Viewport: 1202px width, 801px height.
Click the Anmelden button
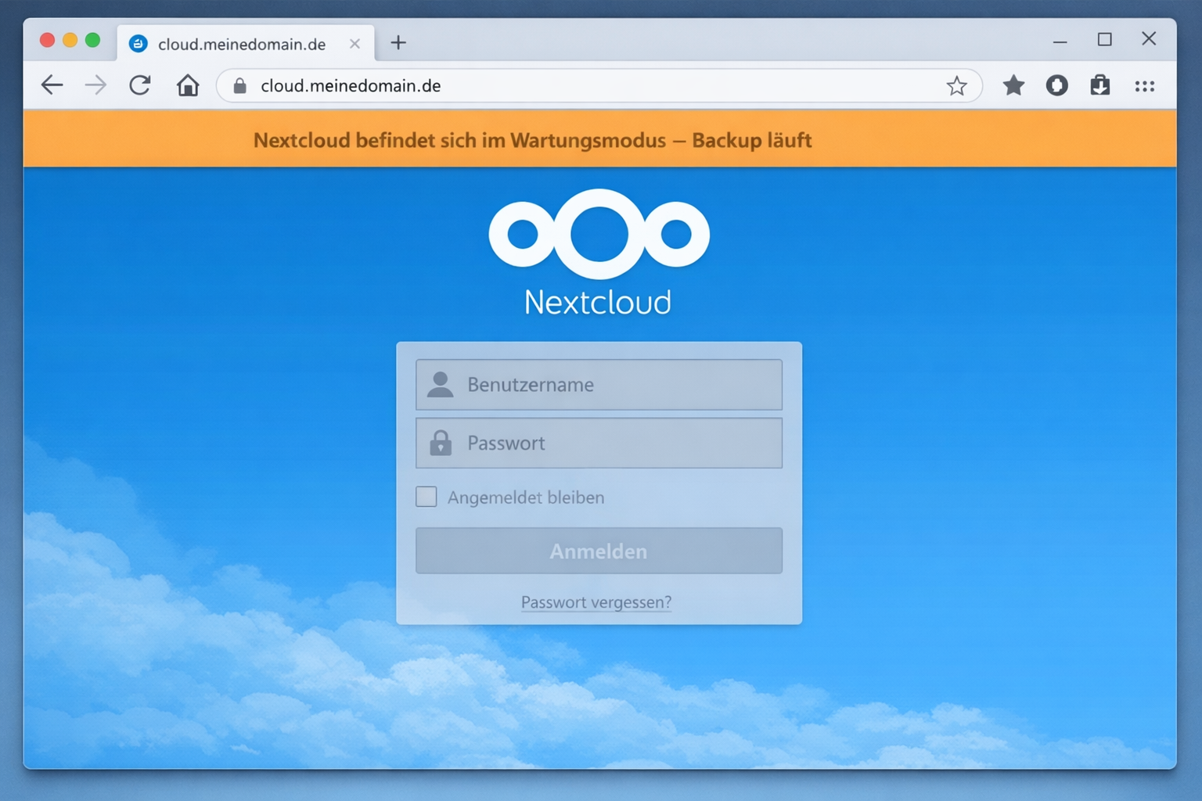599,551
